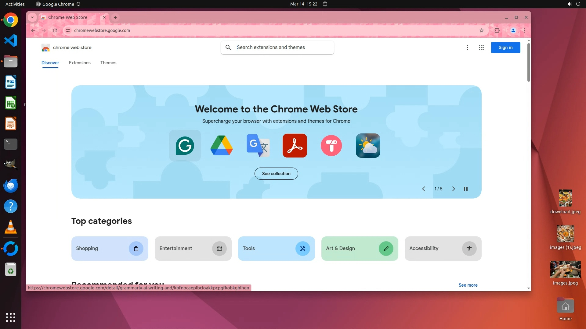Open the weather extension icon
The width and height of the screenshot is (586, 329).
coord(368,146)
